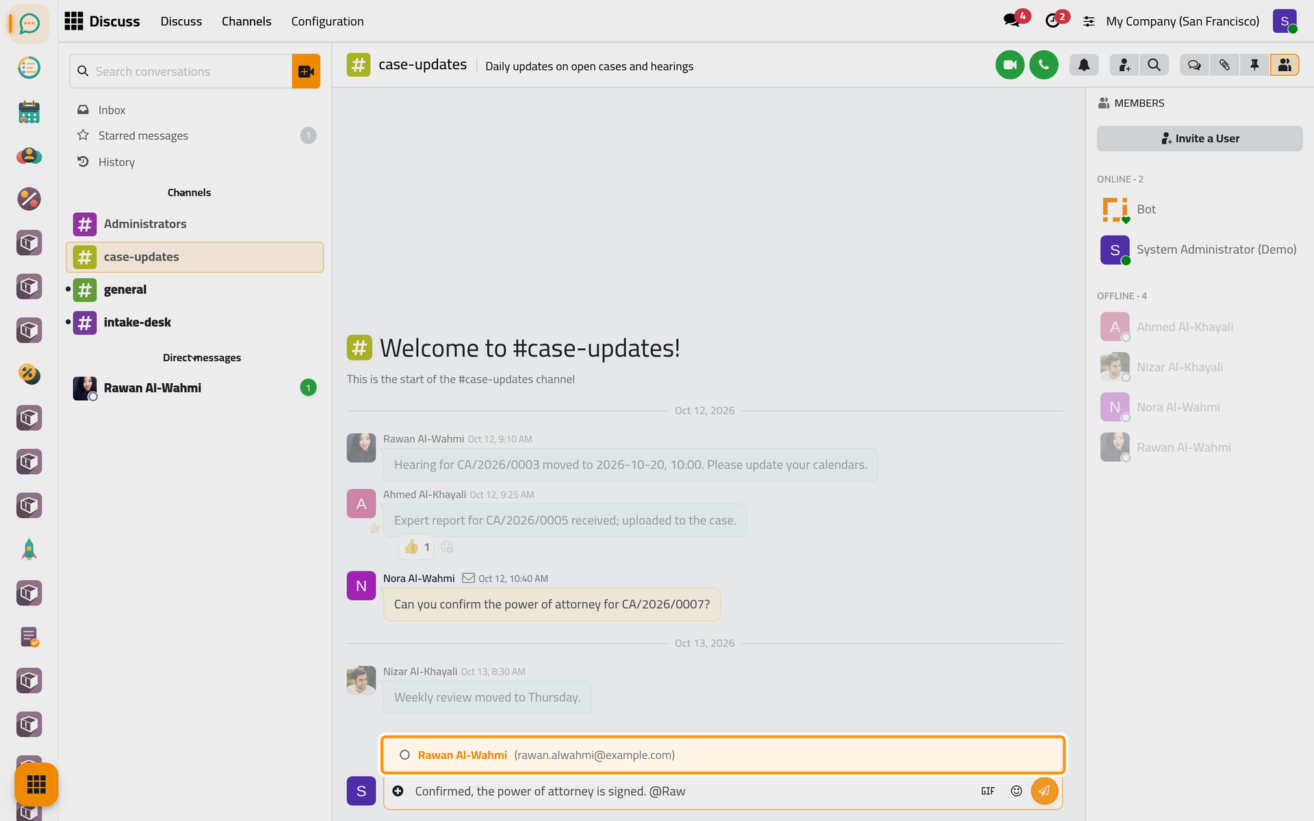Start an audio call with green phone button
The width and height of the screenshot is (1314, 821).
(x=1044, y=65)
